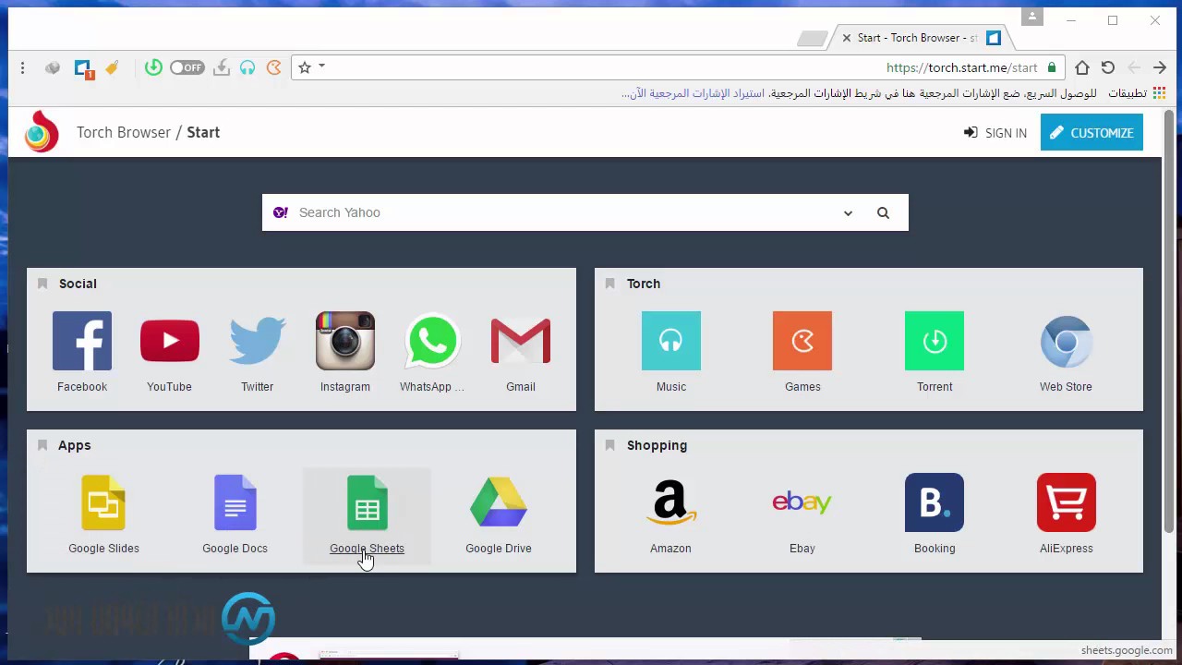
Task: Open the YouTube shortcut
Action: 169,352
